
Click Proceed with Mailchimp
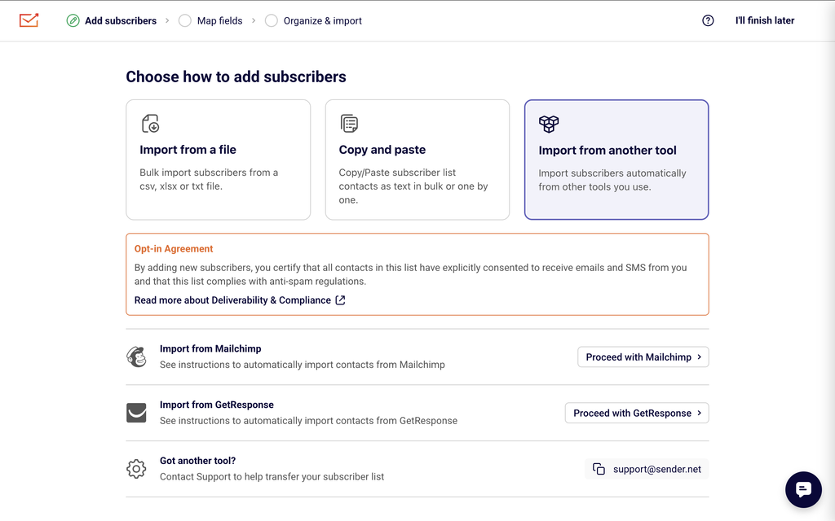click(x=643, y=357)
